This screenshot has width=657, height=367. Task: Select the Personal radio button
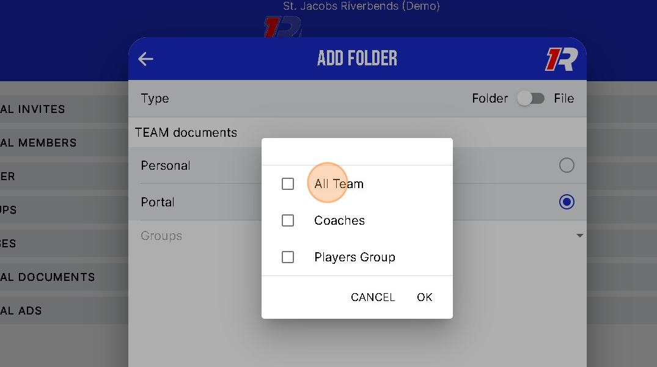pos(567,165)
